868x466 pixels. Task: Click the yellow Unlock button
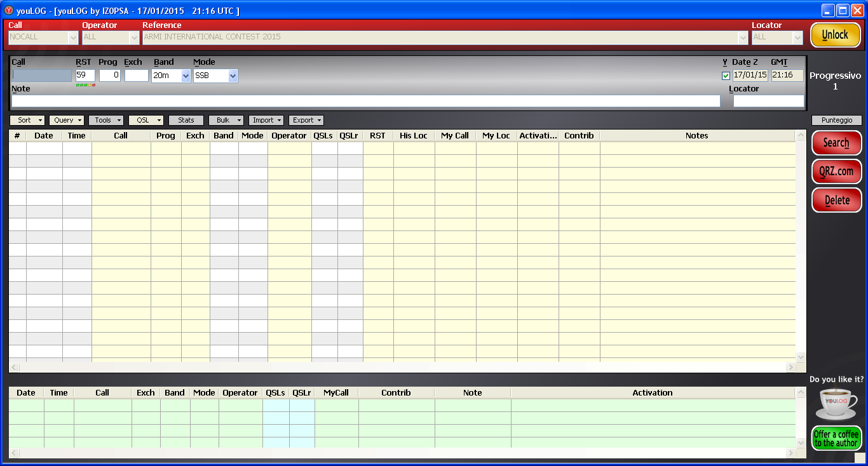coord(836,35)
